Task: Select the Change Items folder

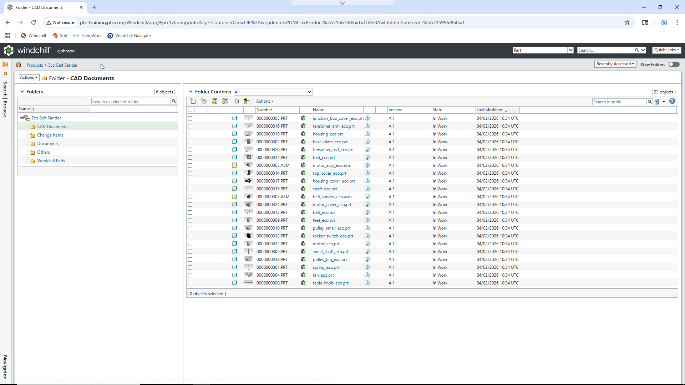Action: coord(50,135)
